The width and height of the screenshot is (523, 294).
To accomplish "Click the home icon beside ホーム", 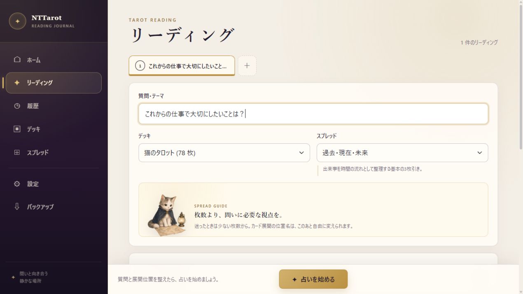I will click(x=17, y=59).
